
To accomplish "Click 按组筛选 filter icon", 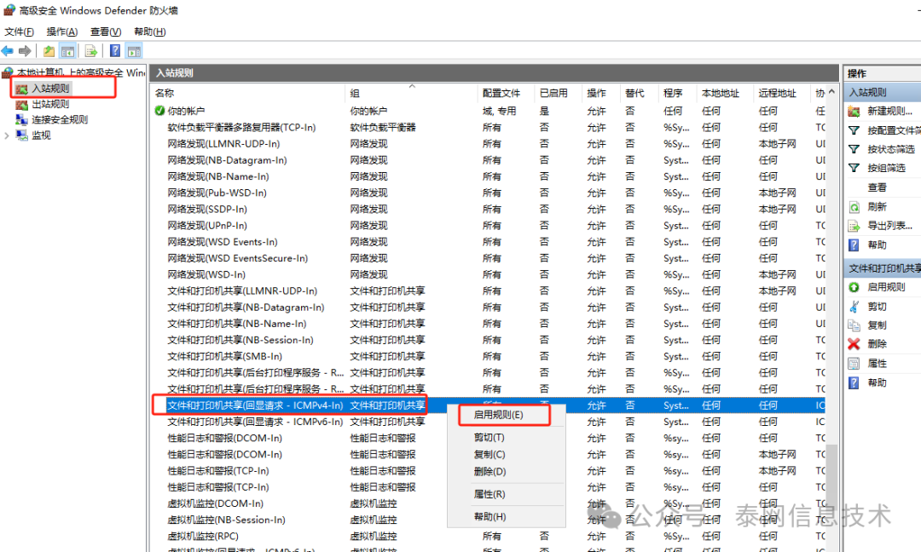I will click(x=854, y=168).
